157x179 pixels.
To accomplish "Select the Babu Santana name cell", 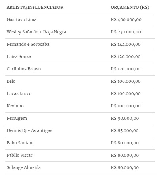I will [21, 143].
